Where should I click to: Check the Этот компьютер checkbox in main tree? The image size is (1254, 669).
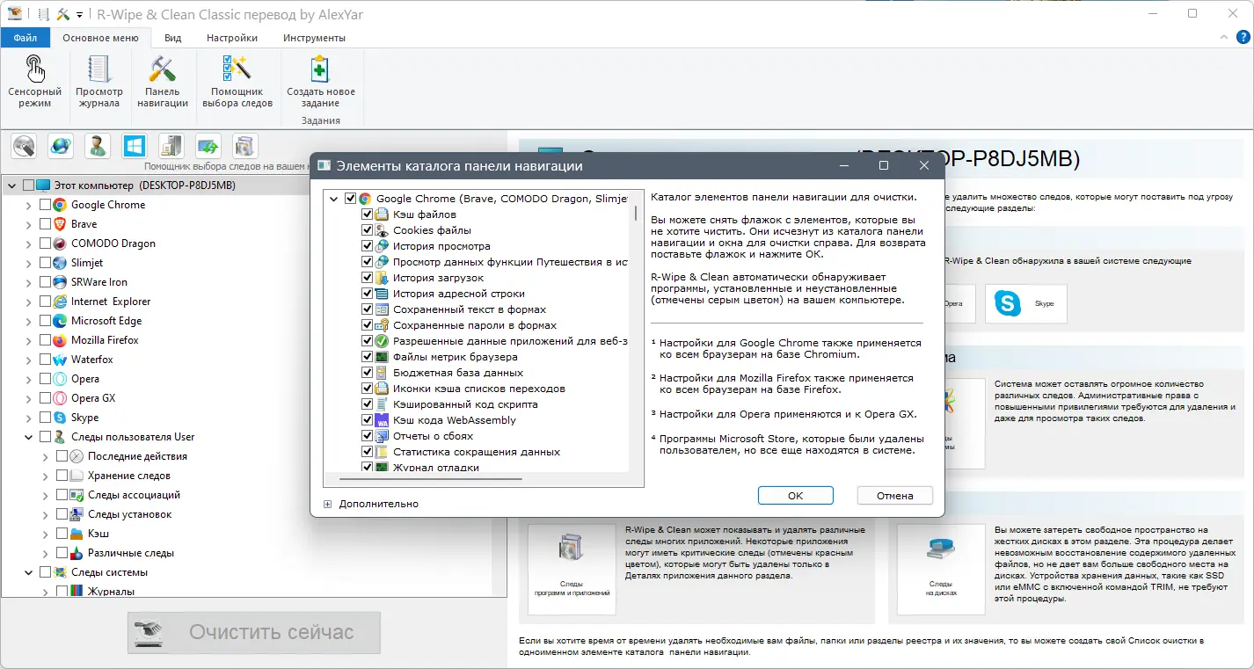[28, 185]
